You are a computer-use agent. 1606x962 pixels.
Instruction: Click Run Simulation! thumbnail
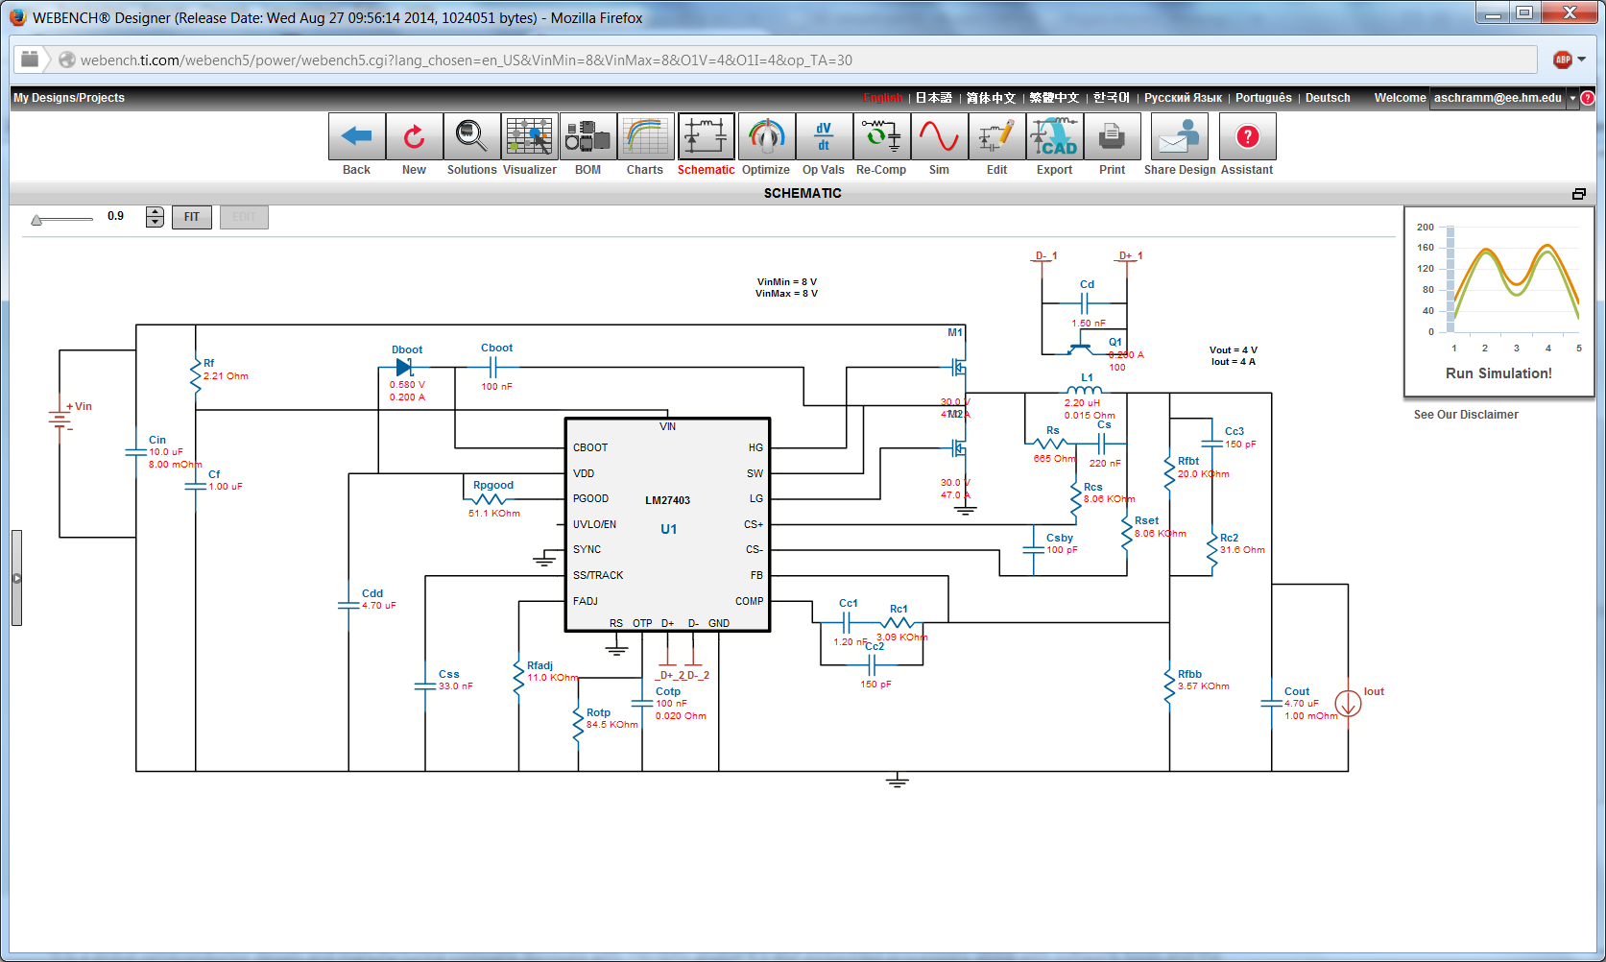click(x=1498, y=301)
